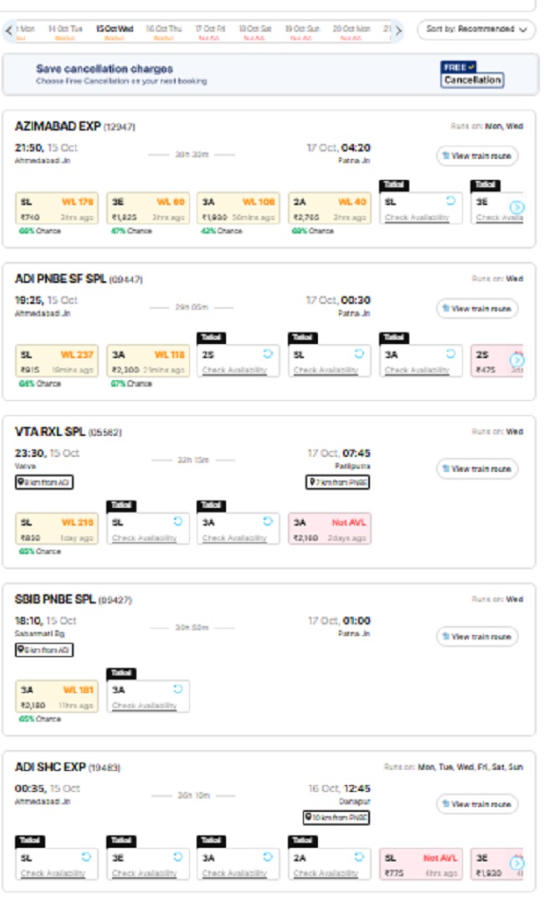Select 16 Oct Thu date tab
The width and height of the screenshot is (544, 909).
pos(163,32)
